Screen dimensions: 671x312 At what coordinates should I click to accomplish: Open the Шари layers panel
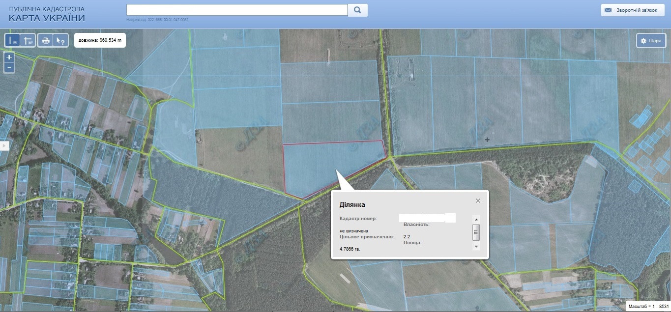[651, 41]
